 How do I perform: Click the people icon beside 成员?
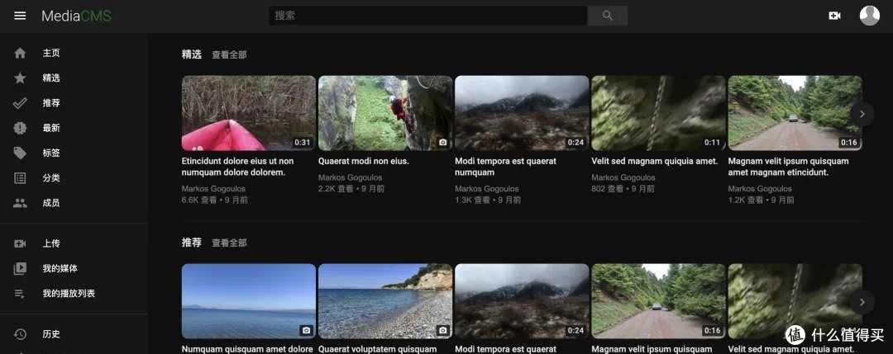(20, 203)
